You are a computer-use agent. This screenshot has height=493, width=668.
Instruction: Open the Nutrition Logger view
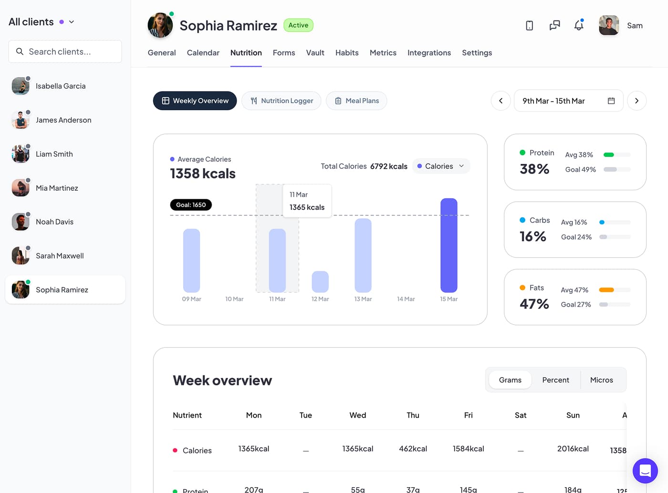[x=281, y=101]
